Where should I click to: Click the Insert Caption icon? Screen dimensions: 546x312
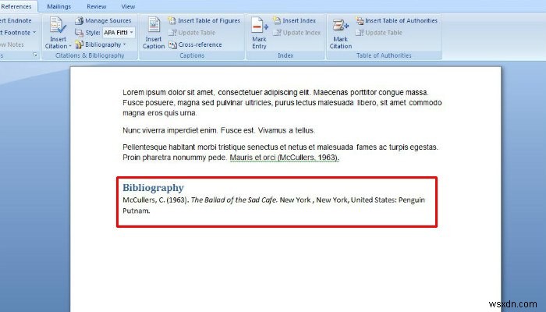(x=154, y=26)
